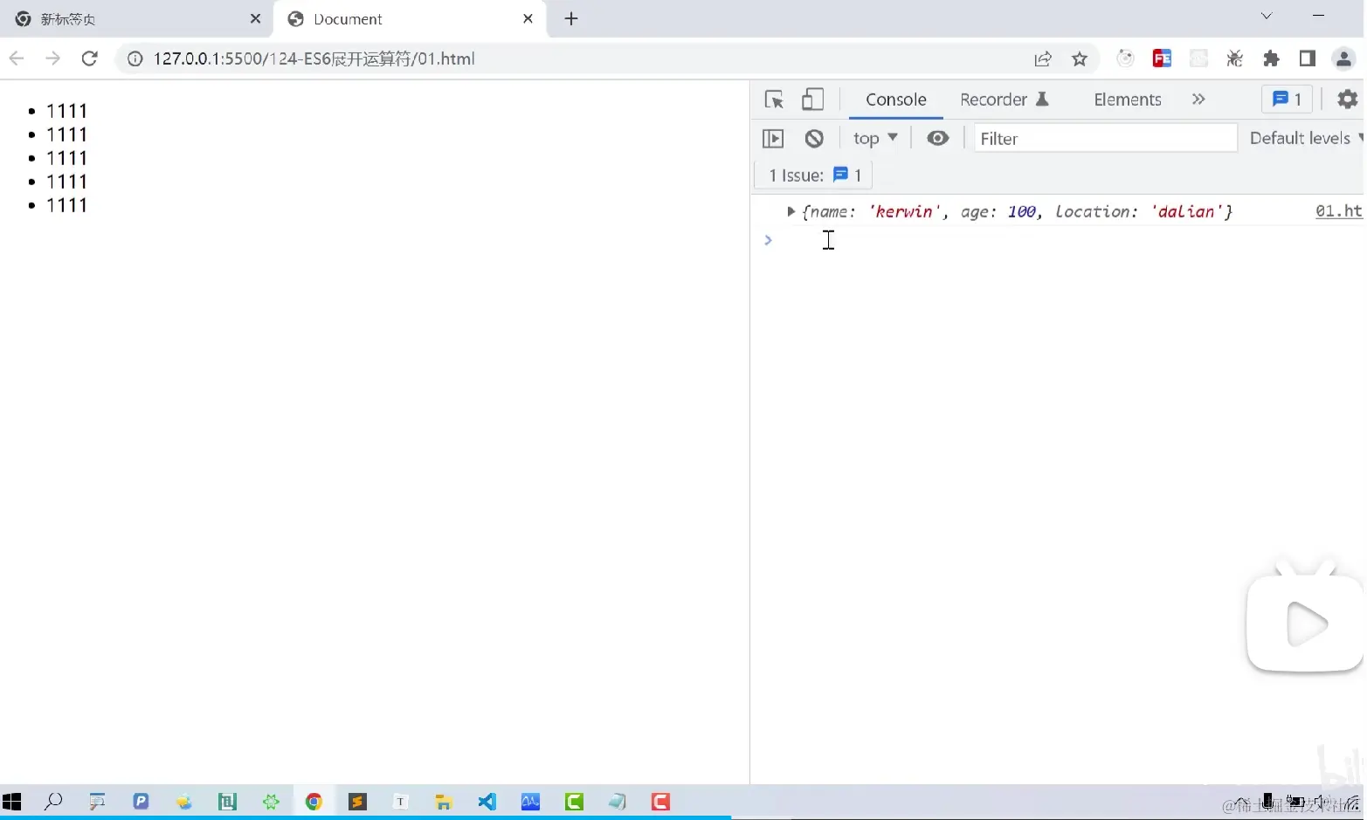Clear the console output
The image size is (1367, 820).
(x=814, y=138)
